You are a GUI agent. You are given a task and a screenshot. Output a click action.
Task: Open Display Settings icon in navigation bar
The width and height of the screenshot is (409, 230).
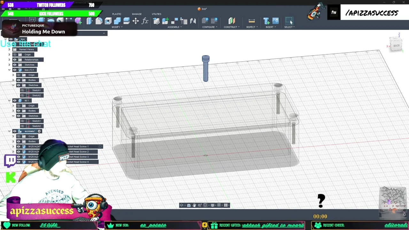coord(212,205)
